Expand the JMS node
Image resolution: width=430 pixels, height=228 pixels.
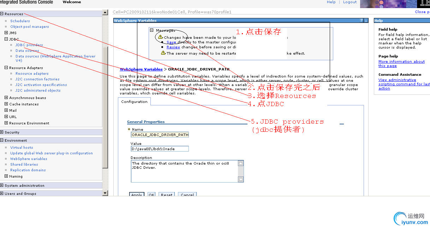6,33
